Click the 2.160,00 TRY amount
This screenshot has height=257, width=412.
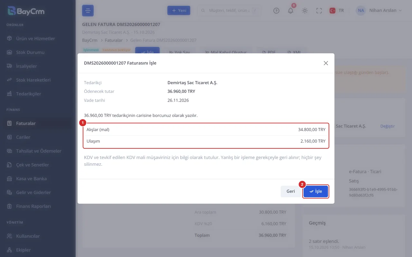313,141
